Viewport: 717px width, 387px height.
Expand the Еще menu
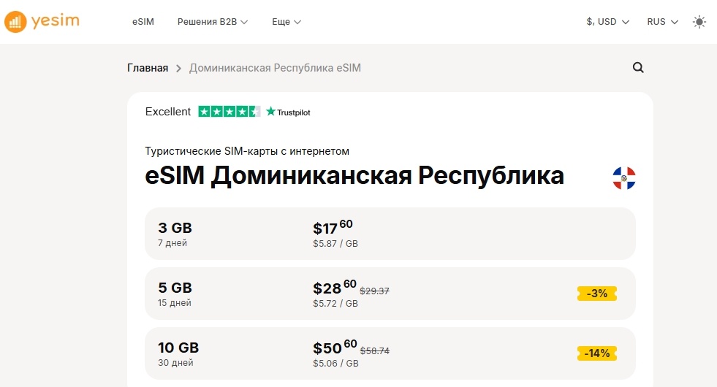point(287,22)
